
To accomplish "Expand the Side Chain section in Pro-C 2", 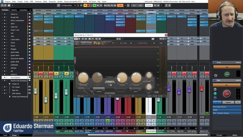I will (x=110, y=93).
